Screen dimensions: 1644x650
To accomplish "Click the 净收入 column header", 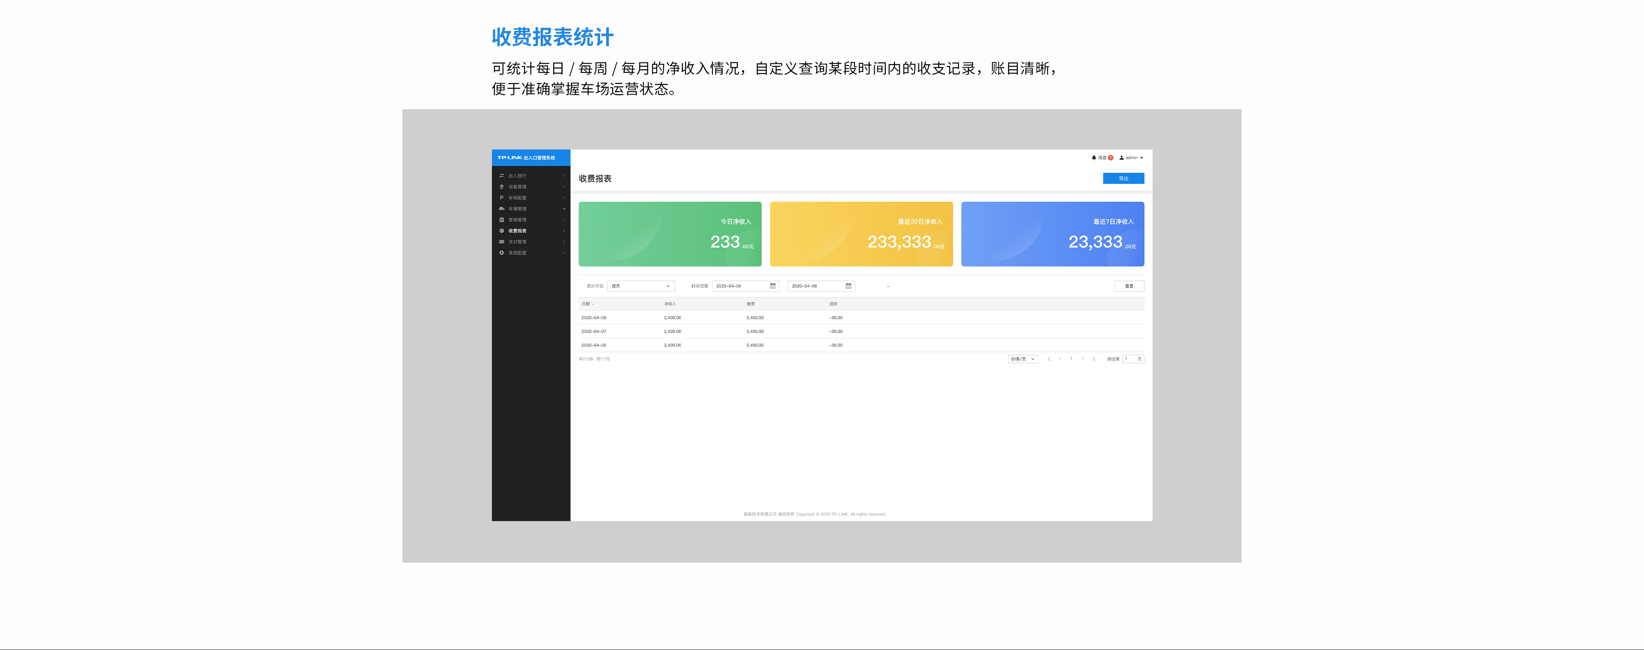I will click(670, 304).
